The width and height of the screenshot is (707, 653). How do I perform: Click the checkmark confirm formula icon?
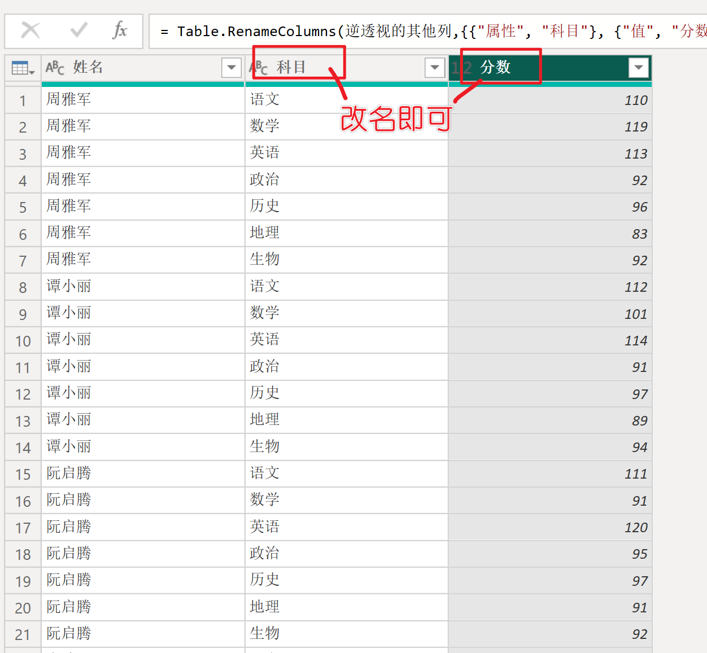(x=78, y=30)
